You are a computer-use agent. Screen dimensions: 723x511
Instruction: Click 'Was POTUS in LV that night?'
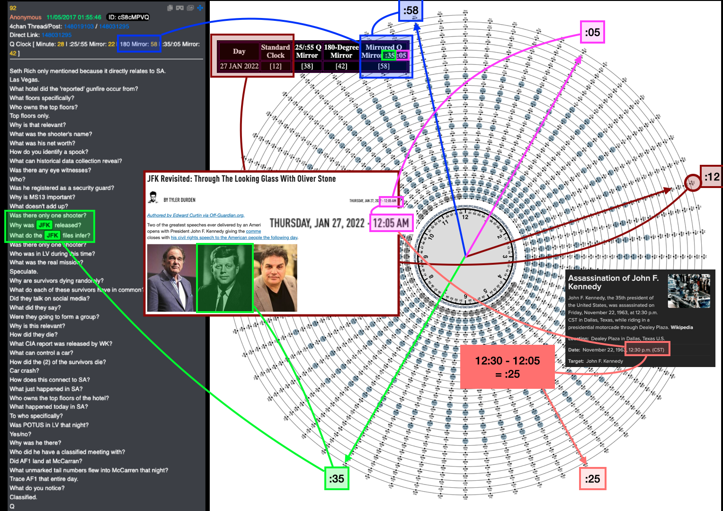point(49,425)
